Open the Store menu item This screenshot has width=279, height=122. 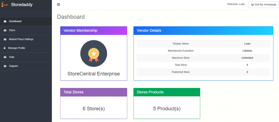coord(12,30)
